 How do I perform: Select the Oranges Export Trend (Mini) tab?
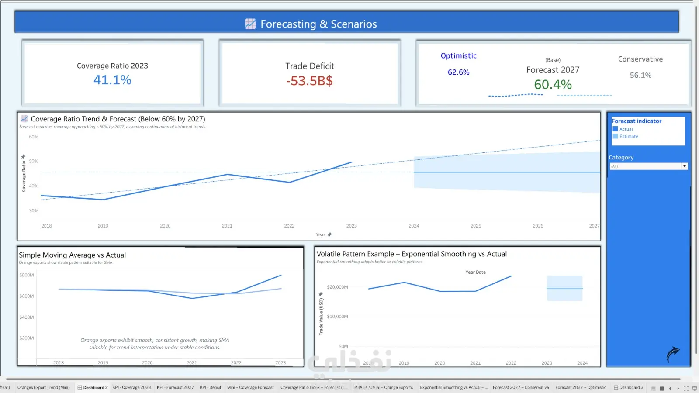coord(43,387)
